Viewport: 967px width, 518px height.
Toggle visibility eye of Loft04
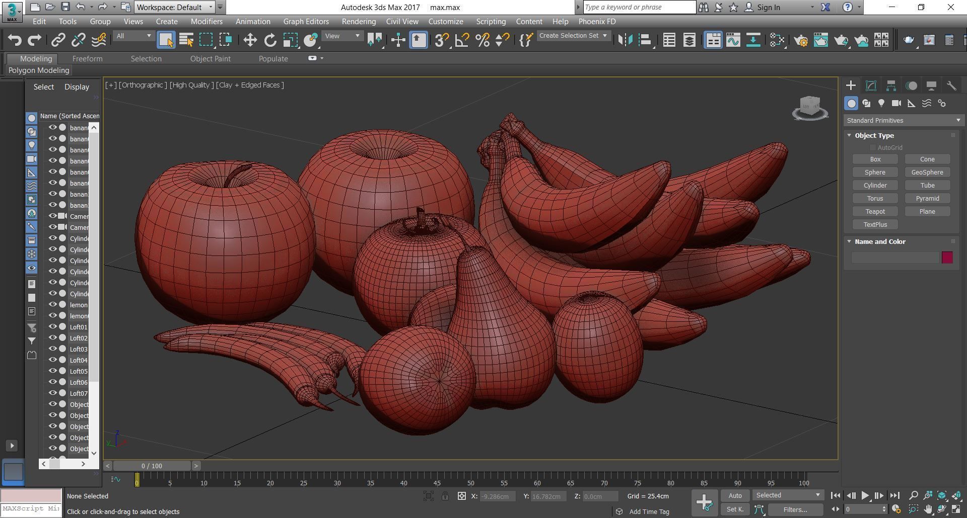click(52, 360)
